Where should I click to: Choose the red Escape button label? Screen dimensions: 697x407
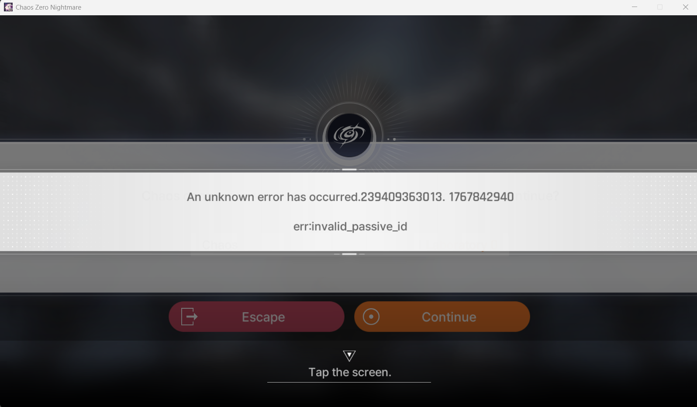click(263, 317)
